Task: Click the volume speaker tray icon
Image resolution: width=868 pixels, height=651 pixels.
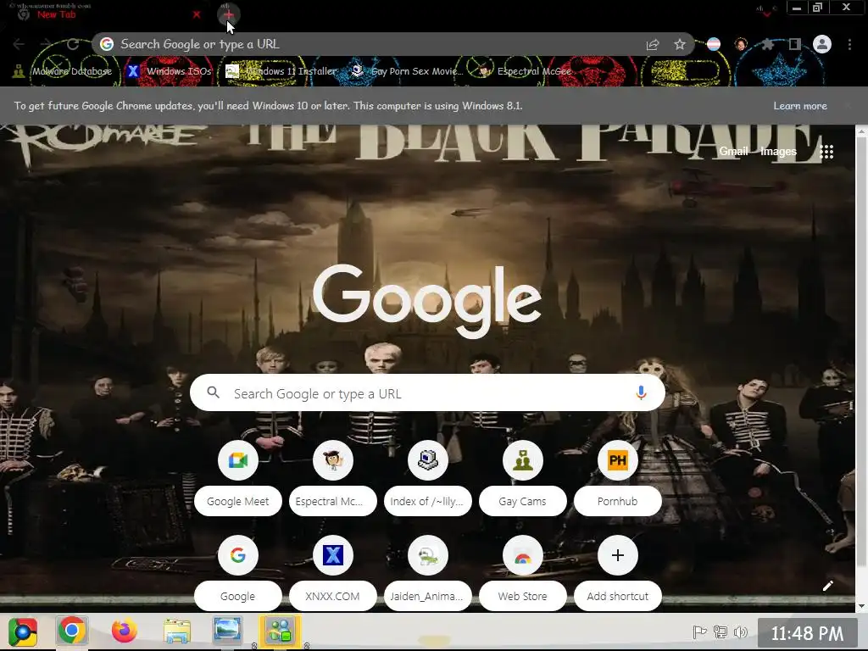Action: (741, 632)
